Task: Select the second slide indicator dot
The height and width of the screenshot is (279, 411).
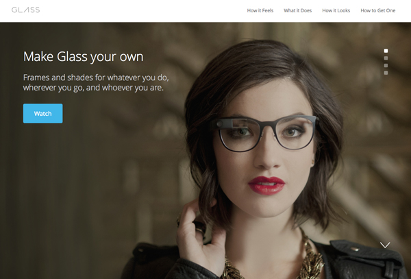Action: click(x=386, y=58)
